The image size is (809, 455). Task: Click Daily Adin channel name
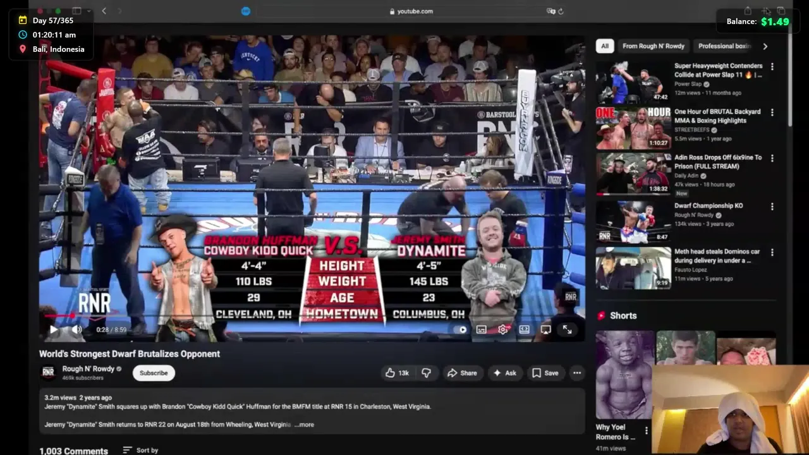tap(688, 176)
